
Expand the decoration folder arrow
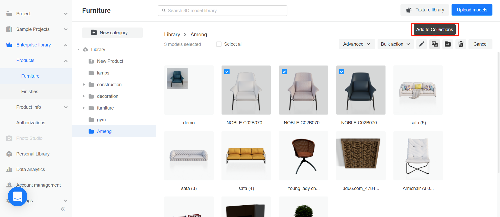[84, 96]
